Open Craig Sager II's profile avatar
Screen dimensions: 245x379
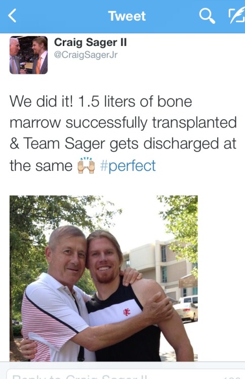tap(28, 55)
